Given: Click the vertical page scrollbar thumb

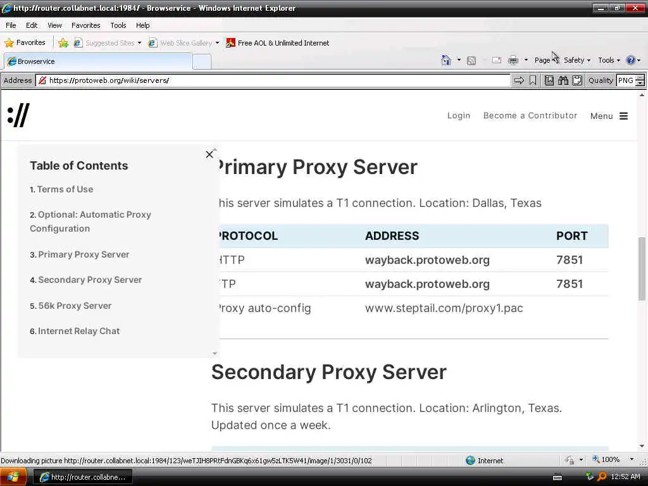Looking at the screenshot, I should coord(642,268).
